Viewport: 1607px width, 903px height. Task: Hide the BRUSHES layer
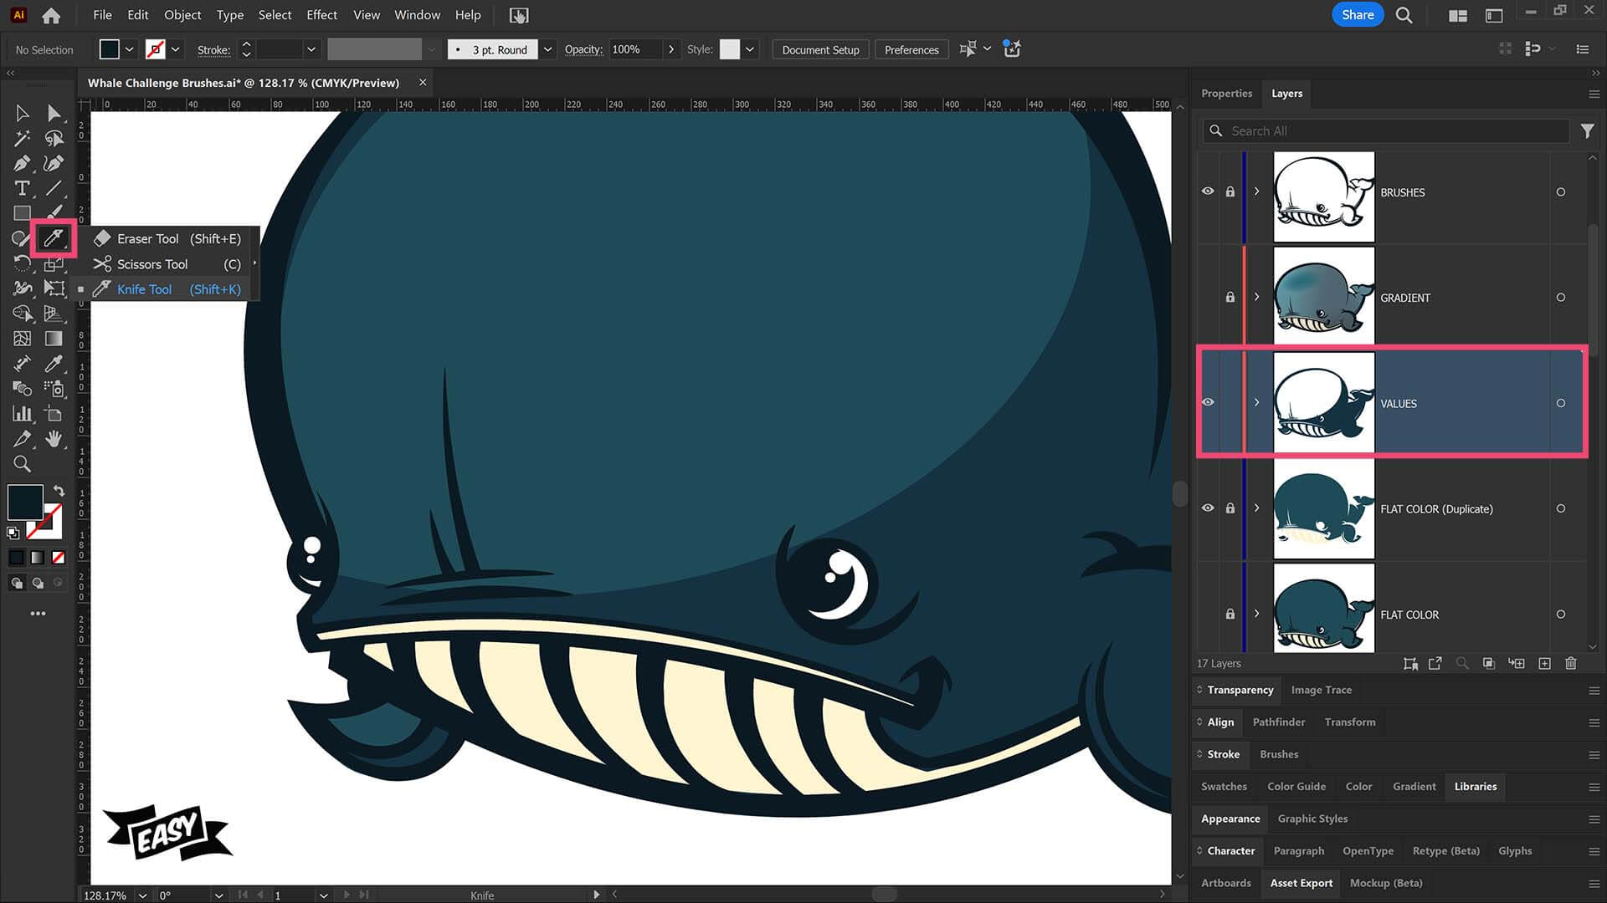pyautogui.click(x=1208, y=191)
